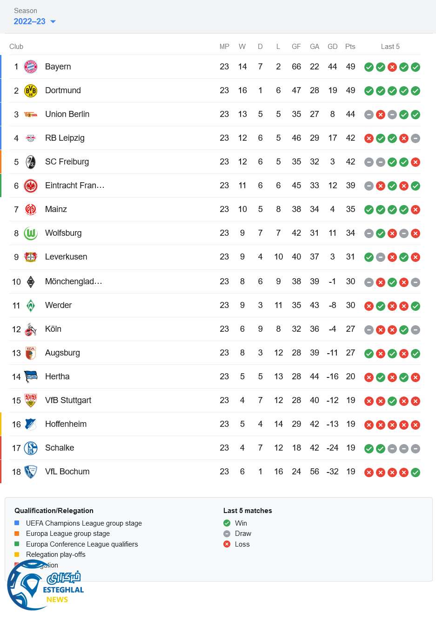This screenshot has height=623, width=436.
Task: Click the Bayern club crest icon
Action: point(31,67)
